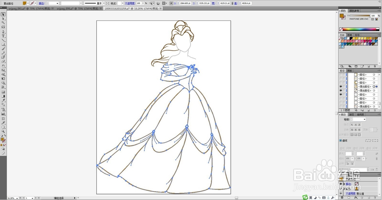Click Delete Selection trash in Layers panel
382x200 pixels.
375,110
